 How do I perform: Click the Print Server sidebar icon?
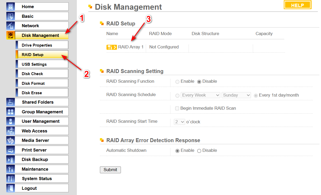(10, 150)
